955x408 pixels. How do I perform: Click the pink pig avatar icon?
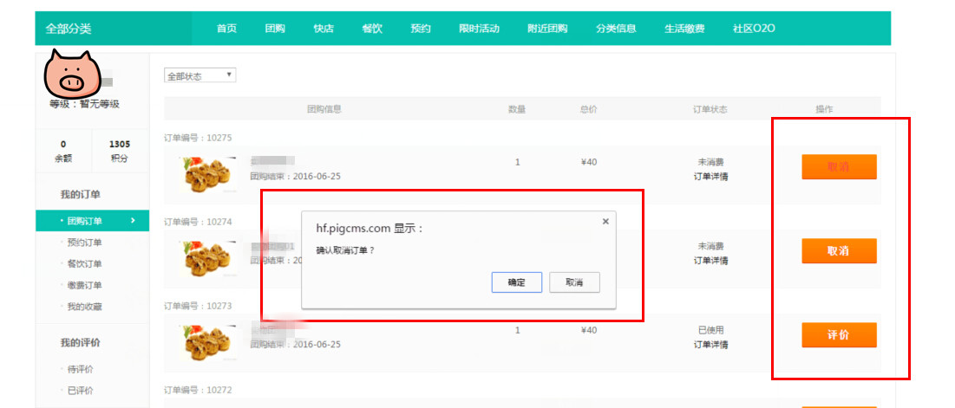(x=71, y=73)
